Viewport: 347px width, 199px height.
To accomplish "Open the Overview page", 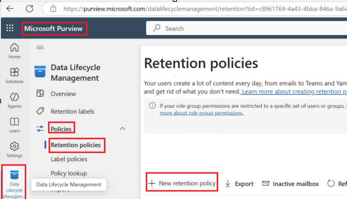I will pos(63,94).
